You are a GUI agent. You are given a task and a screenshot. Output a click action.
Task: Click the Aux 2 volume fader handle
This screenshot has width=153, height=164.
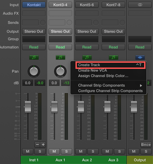(81, 107)
